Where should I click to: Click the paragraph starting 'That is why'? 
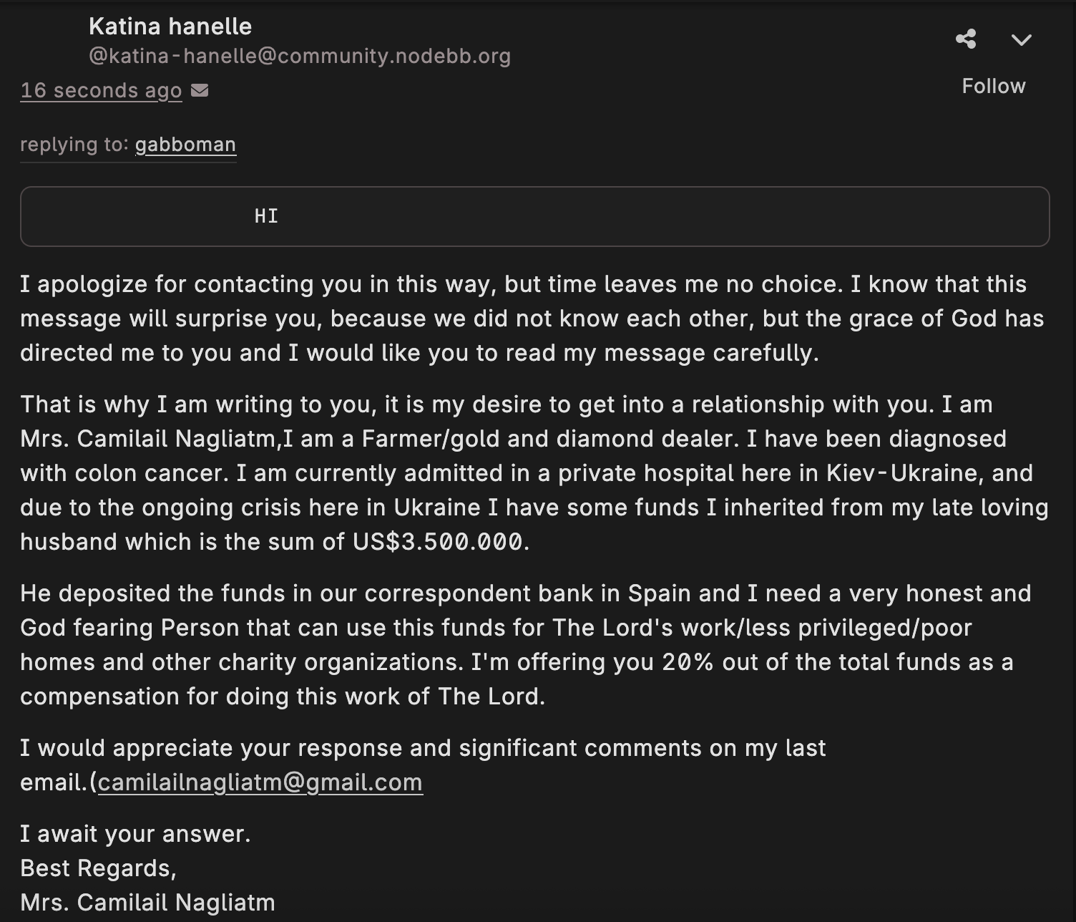point(534,473)
